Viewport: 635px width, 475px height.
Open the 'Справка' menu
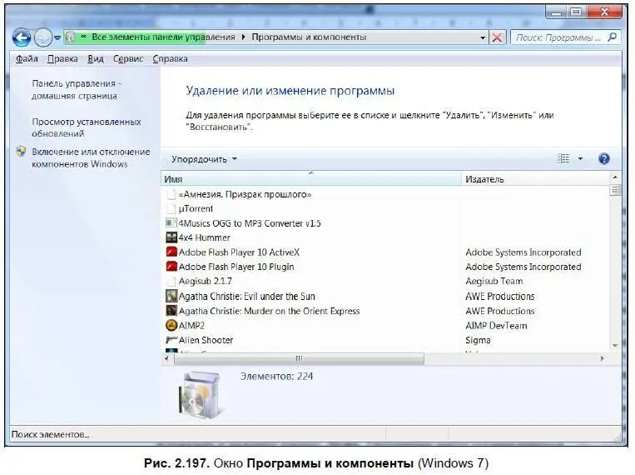pyautogui.click(x=170, y=59)
